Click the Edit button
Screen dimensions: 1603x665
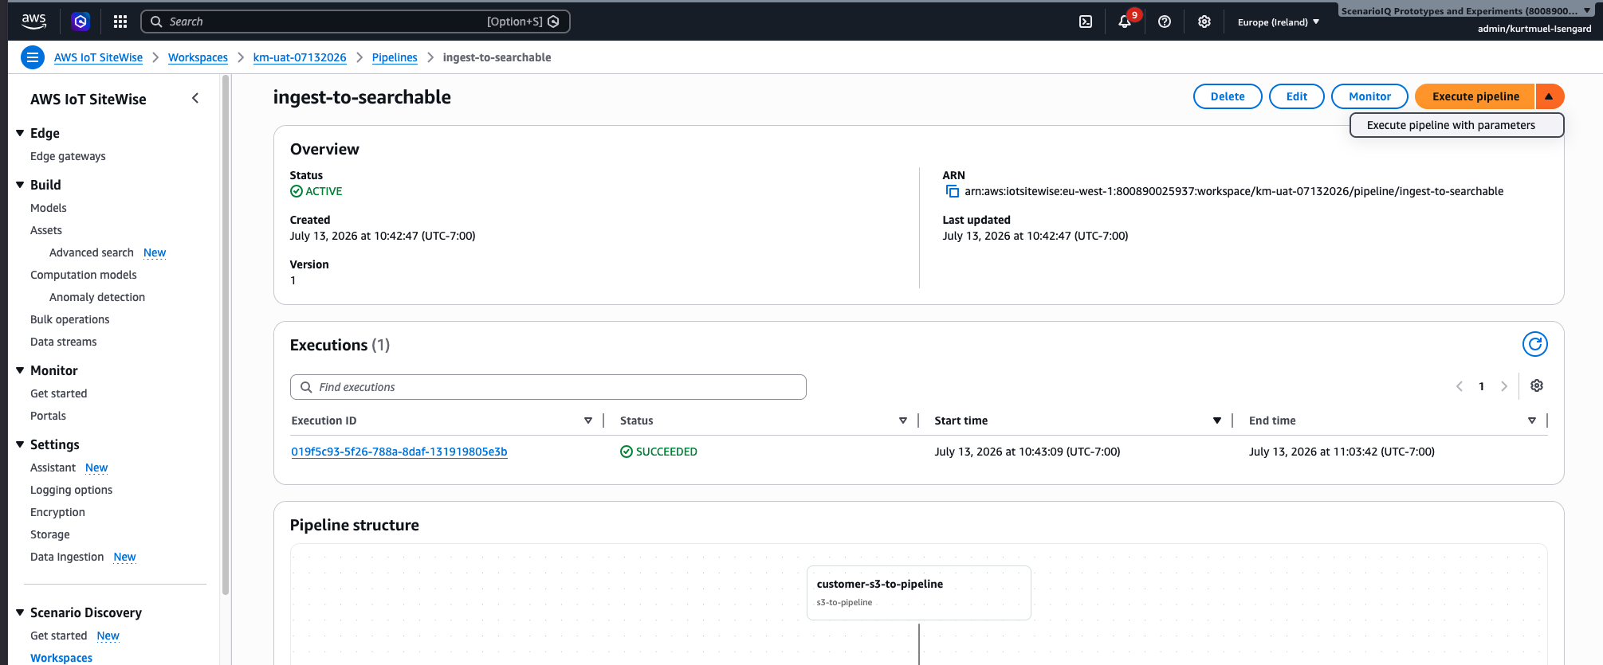1297,96
